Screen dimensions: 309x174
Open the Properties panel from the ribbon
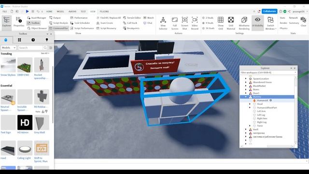(x=19, y=22)
